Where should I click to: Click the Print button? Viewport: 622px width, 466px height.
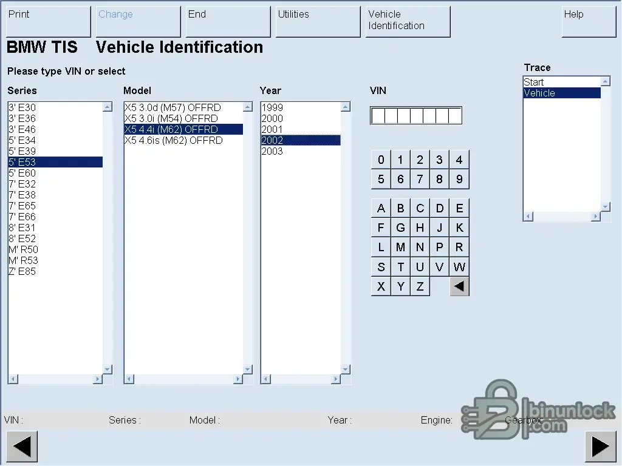coord(49,21)
